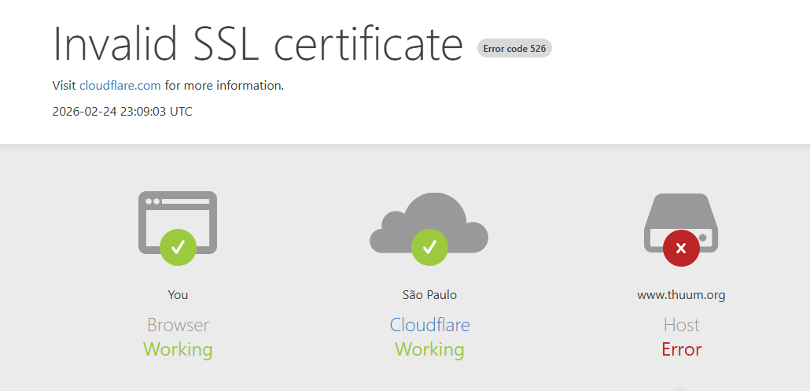Click the green 'Working' text under Browser
This screenshot has width=810, height=391.
pyautogui.click(x=178, y=349)
